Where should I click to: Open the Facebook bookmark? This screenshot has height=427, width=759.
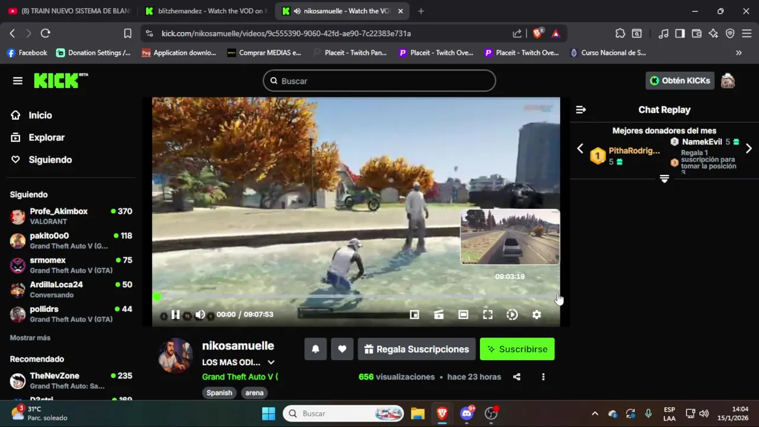[x=27, y=53]
